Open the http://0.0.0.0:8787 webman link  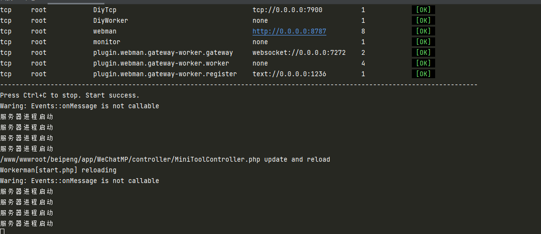pyautogui.click(x=289, y=32)
